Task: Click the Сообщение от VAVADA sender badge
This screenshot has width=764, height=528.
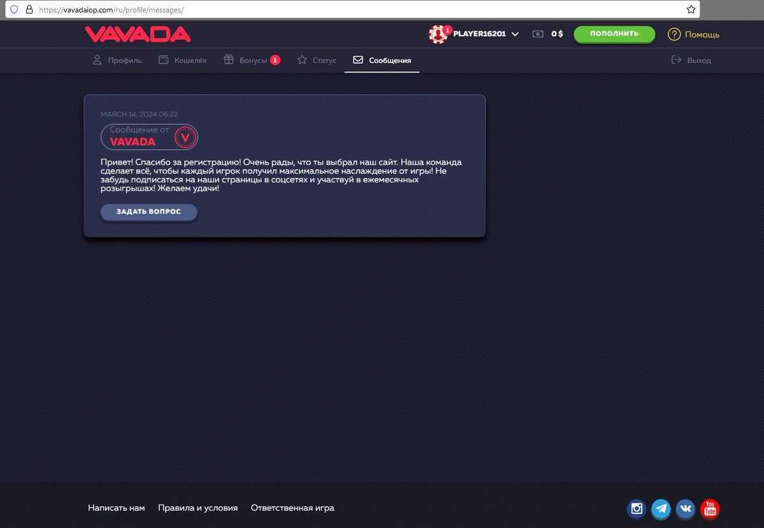Action: 149,137
